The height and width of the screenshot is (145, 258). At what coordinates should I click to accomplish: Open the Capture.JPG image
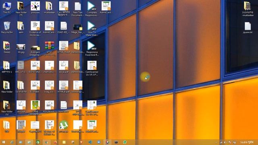pyautogui.click(x=35, y=126)
